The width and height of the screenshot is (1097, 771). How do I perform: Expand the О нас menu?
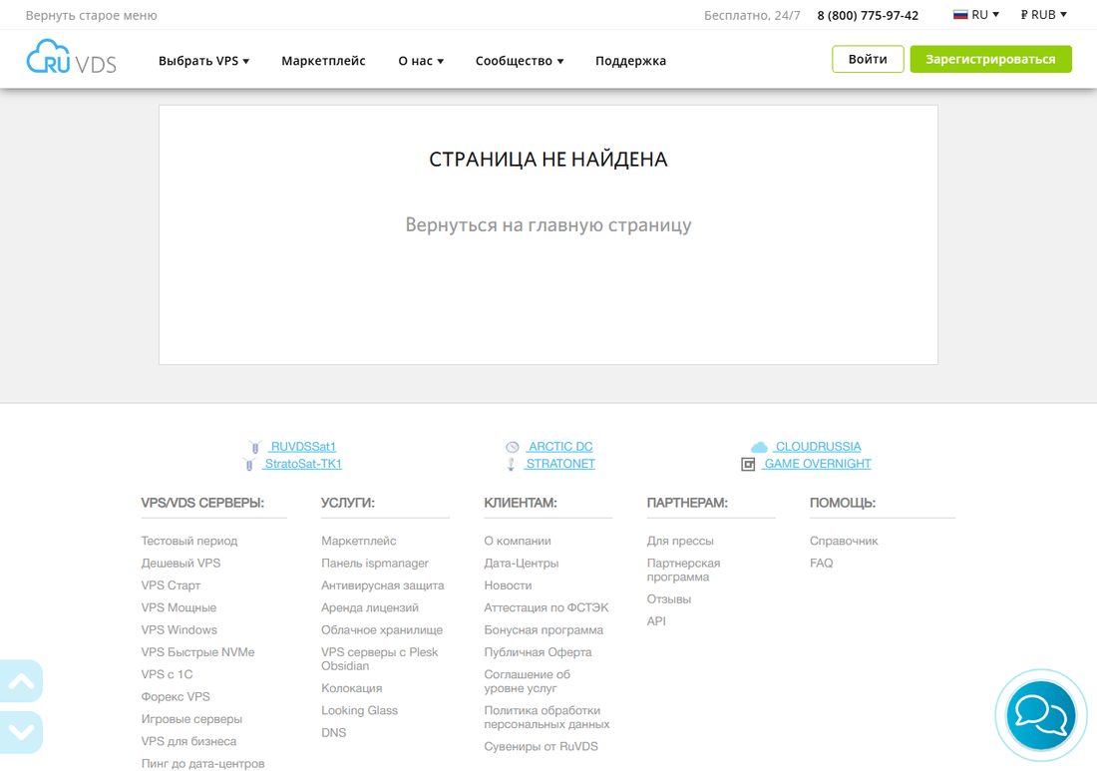click(421, 61)
